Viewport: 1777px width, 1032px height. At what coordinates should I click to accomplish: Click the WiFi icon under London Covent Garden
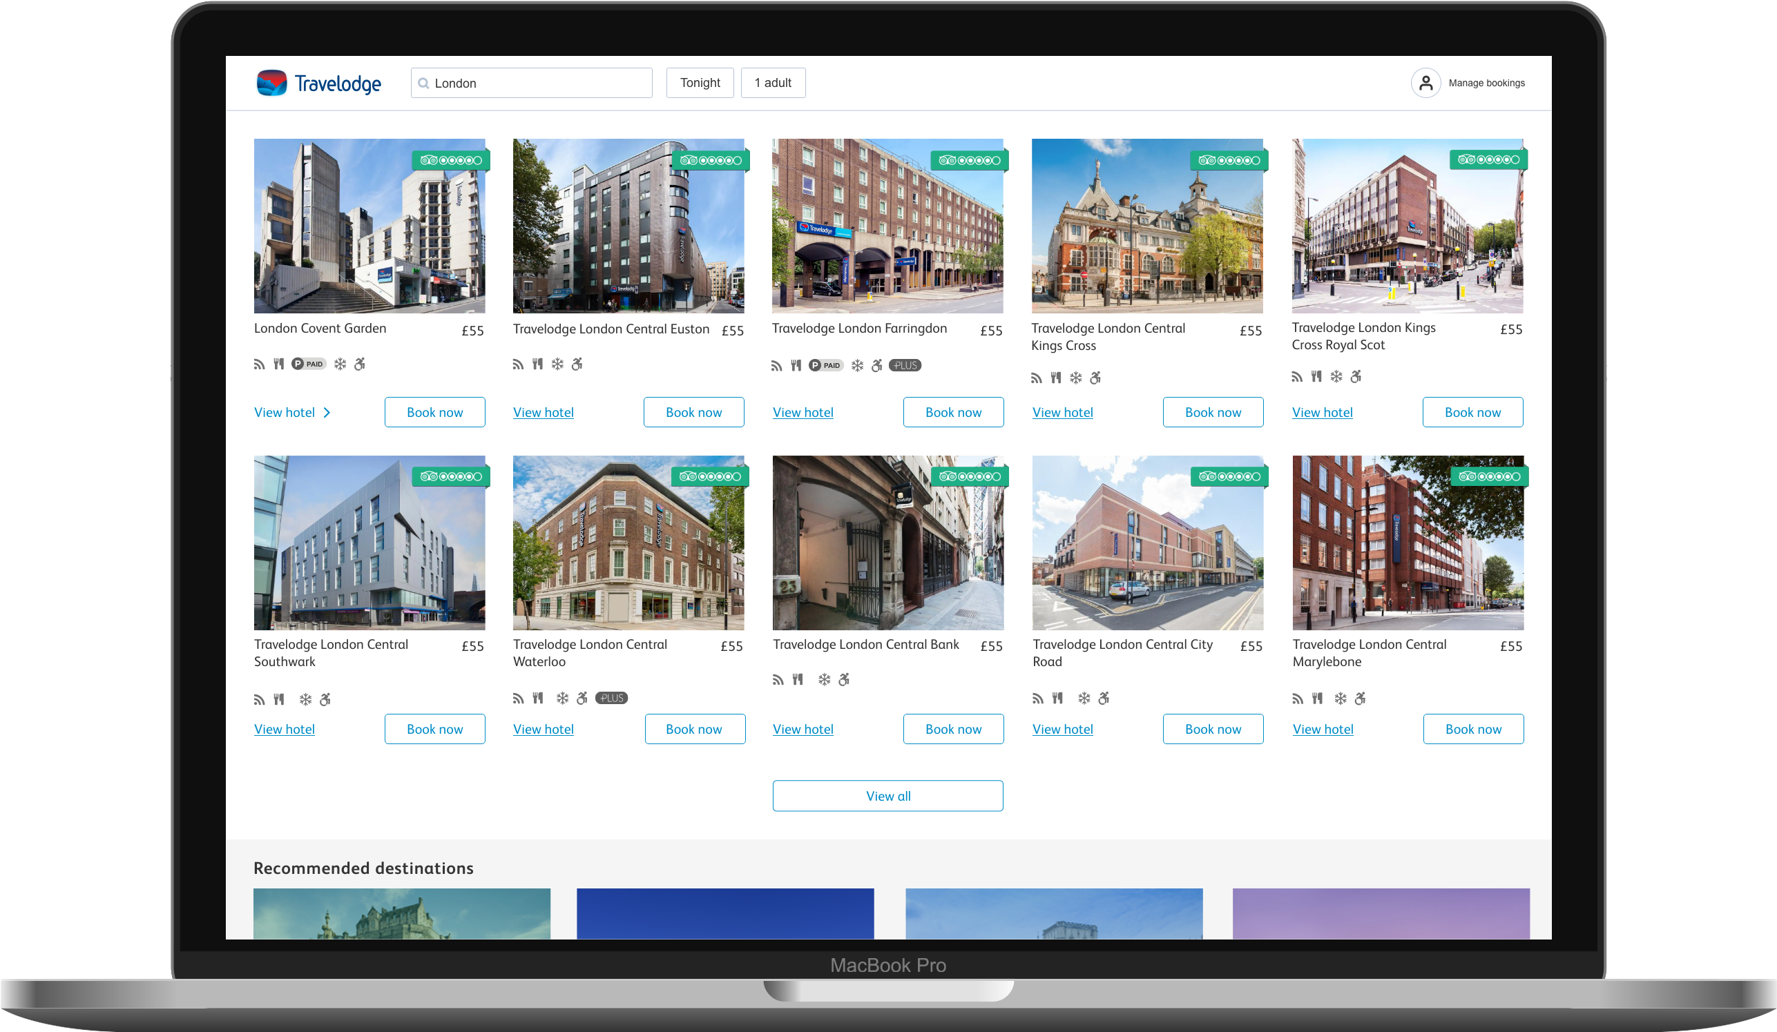point(260,364)
